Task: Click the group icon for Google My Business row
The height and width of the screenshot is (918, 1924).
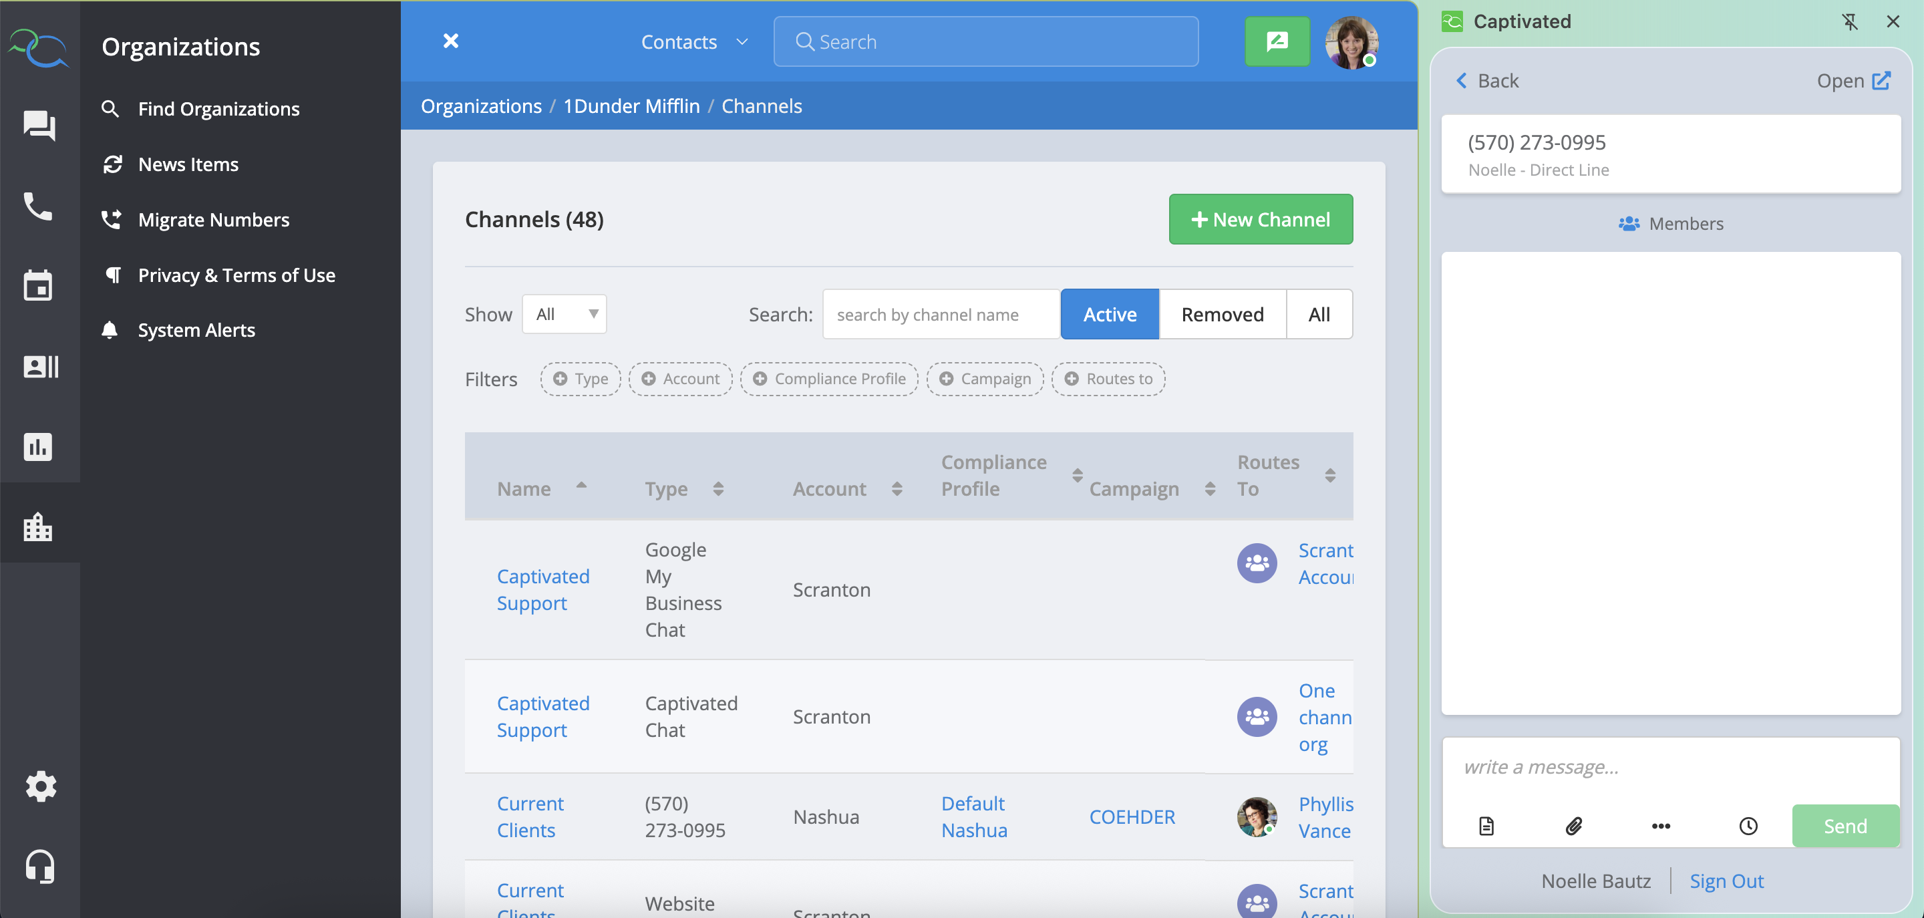Action: click(1257, 563)
